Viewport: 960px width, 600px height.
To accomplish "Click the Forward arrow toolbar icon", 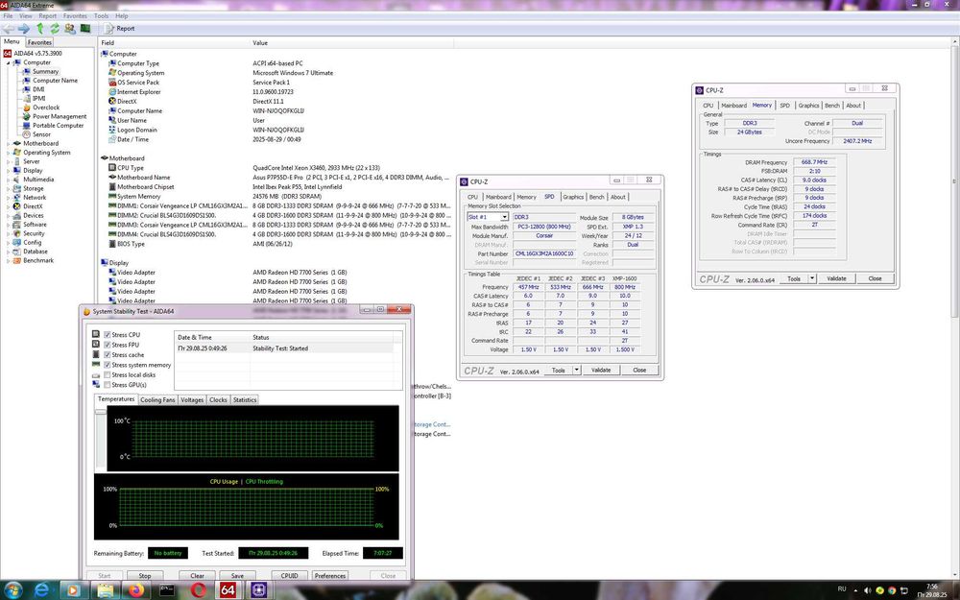I will 23,29.
